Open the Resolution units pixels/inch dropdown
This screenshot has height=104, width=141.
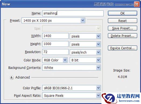click(85, 52)
